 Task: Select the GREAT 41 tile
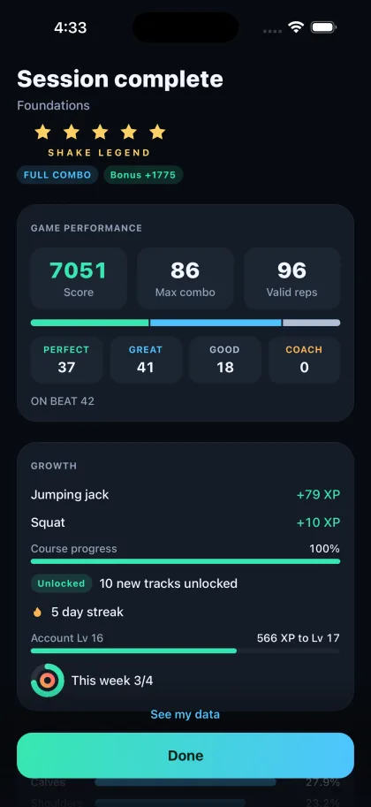146,361
